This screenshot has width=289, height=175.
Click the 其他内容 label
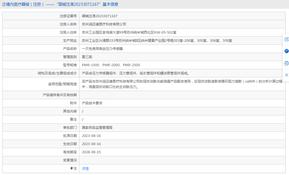click(x=70, y=111)
